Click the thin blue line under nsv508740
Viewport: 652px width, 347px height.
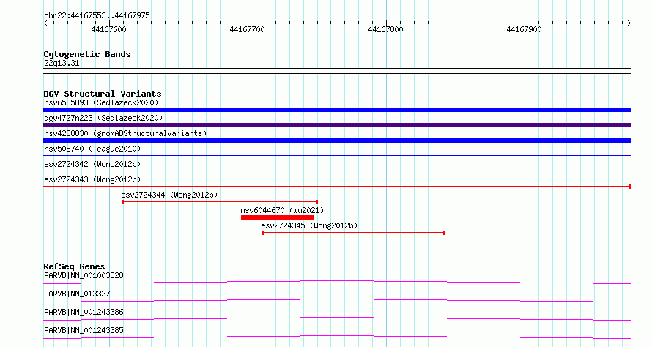(x=337, y=156)
